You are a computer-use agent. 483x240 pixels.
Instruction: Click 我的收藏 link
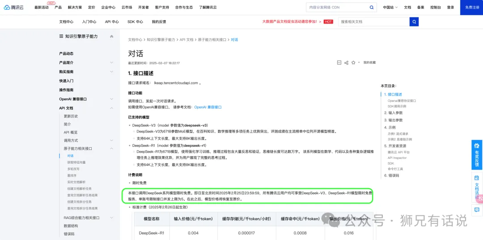369,62
